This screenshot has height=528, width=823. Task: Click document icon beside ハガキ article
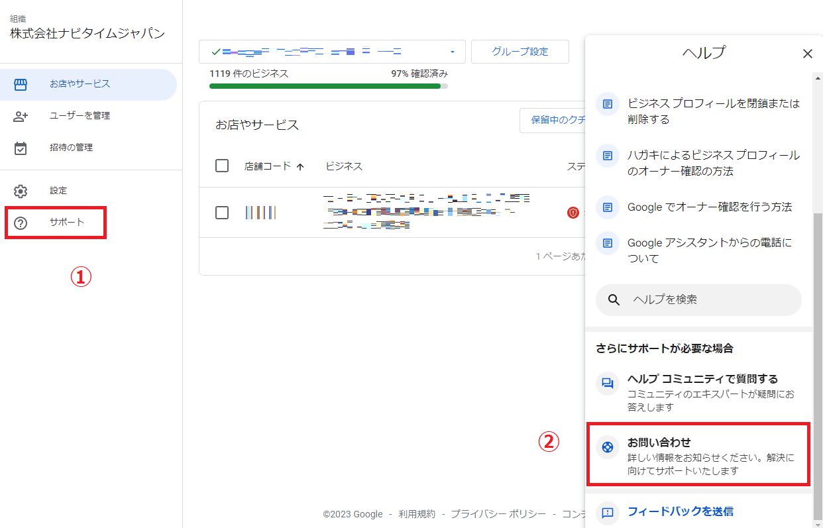(607, 156)
